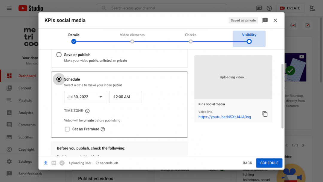Image resolution: width=323 pixels, height=182 pixels.
Task: Open the video link https://youtu.be/NSXtJ4JA0sg
Action: (224, 117)
